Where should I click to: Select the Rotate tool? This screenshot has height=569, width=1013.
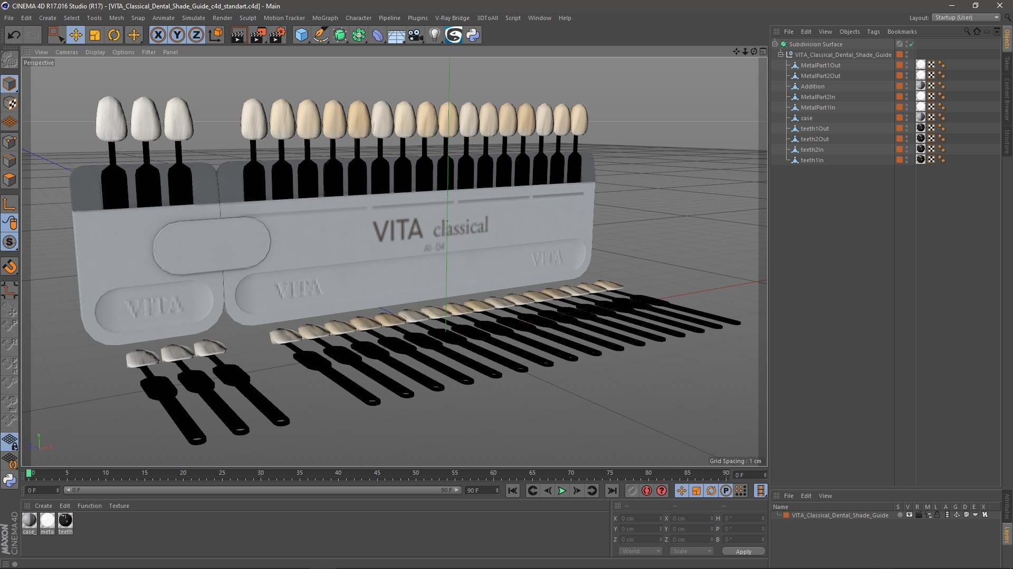click(114, 35)
